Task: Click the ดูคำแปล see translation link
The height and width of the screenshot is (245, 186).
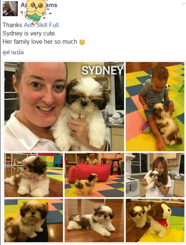Action: (13, 52)
